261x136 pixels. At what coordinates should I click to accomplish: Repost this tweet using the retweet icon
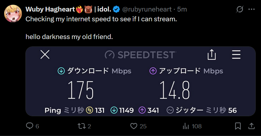point(81,126)
